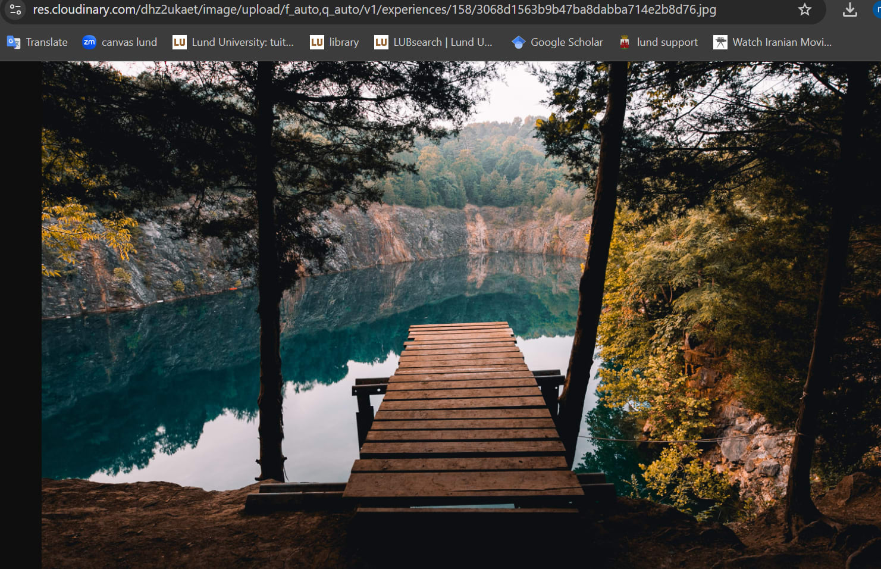Open the site information icon in address bar

tap(15, 10)
